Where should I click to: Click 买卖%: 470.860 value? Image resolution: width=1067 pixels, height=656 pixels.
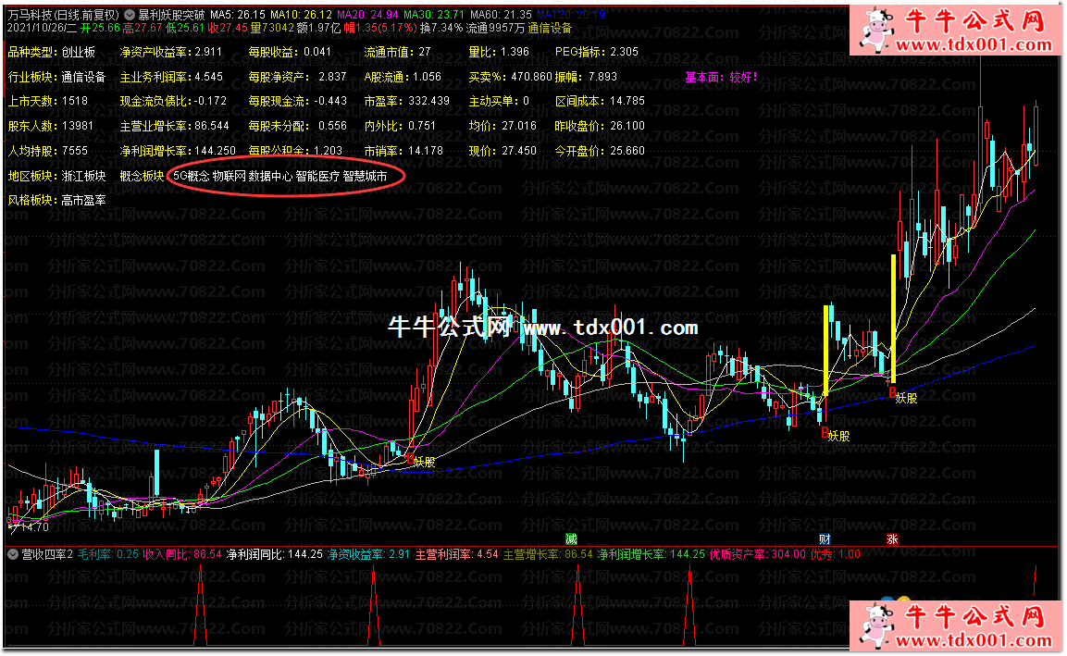pos(510,78)
